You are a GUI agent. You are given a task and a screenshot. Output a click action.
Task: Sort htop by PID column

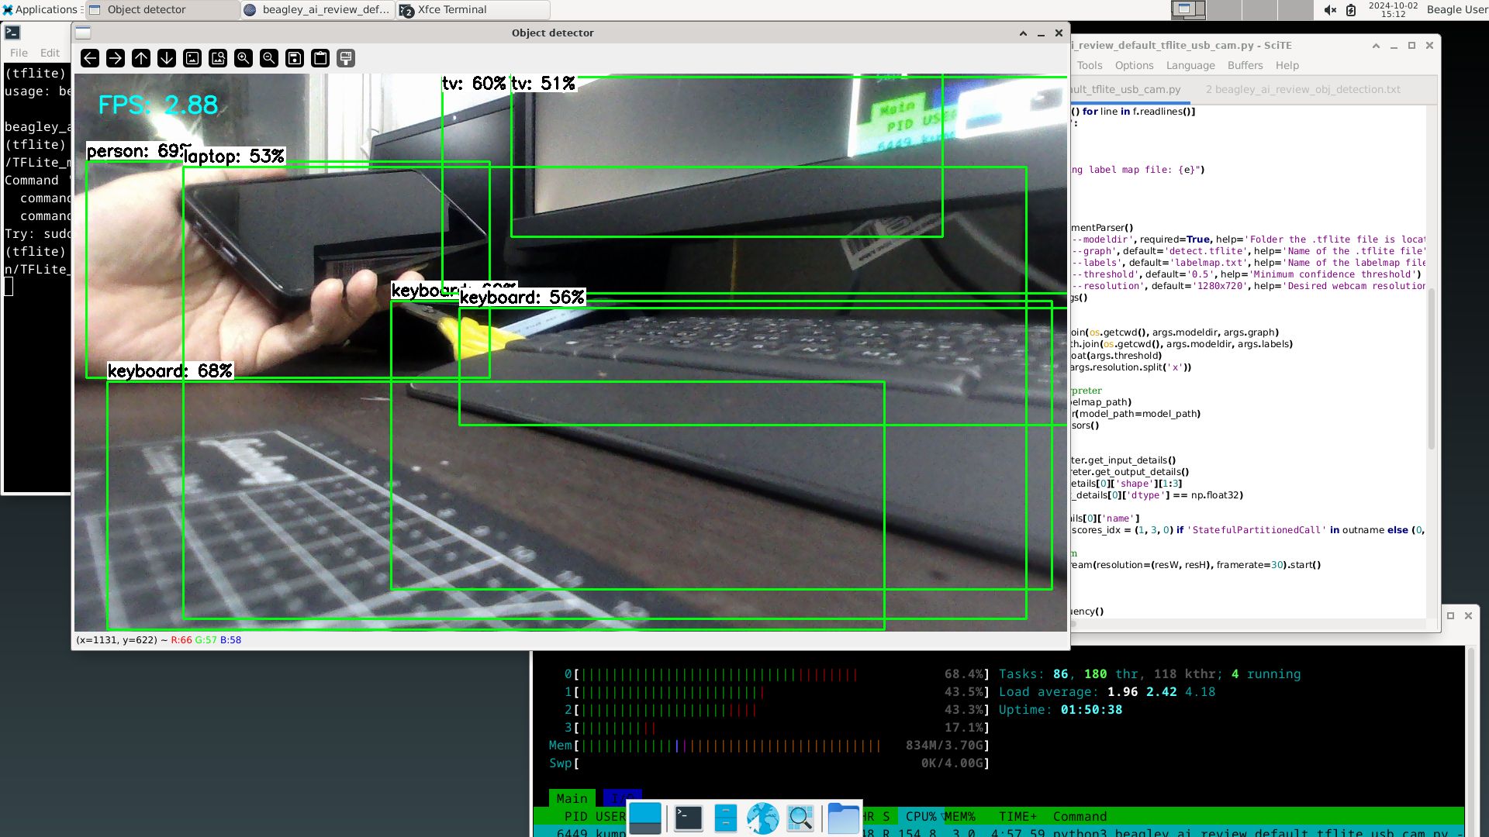click(575, 816)
